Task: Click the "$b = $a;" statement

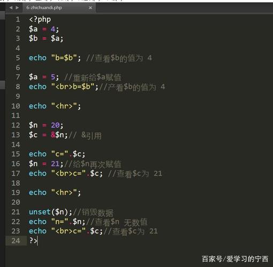Action: click(x=46, y=38)
